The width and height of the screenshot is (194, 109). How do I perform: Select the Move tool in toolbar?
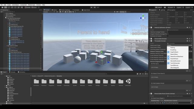point(5,7)
